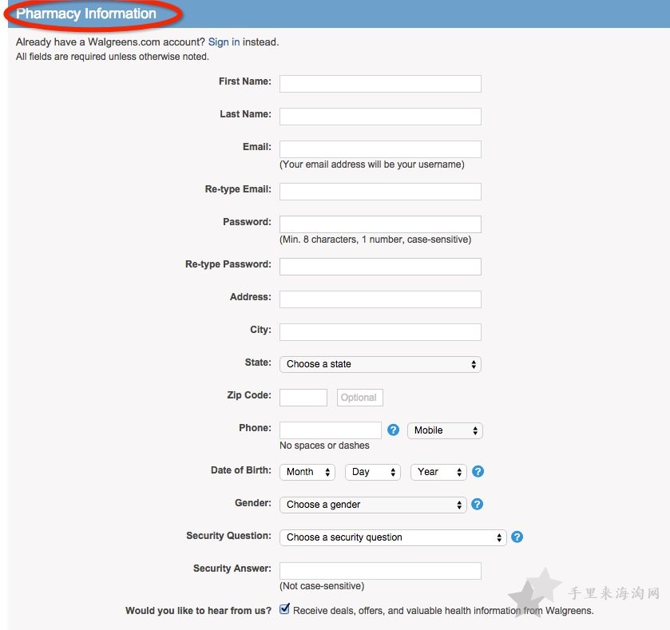
Task: Click the 'Receive deals, offers' checkbox label text
Action: [443, 611]
